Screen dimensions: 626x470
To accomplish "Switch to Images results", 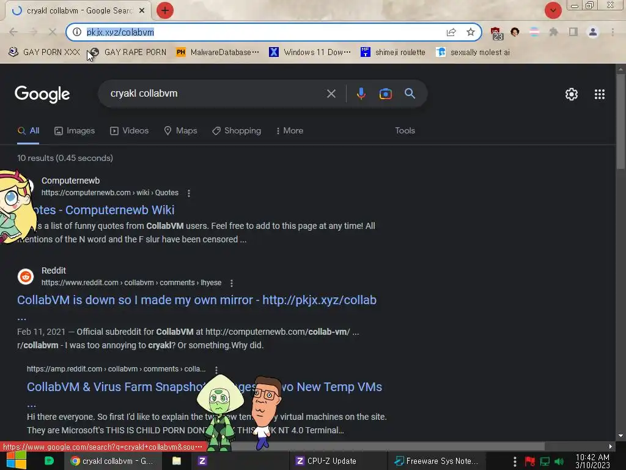I will tap(75, 131).
